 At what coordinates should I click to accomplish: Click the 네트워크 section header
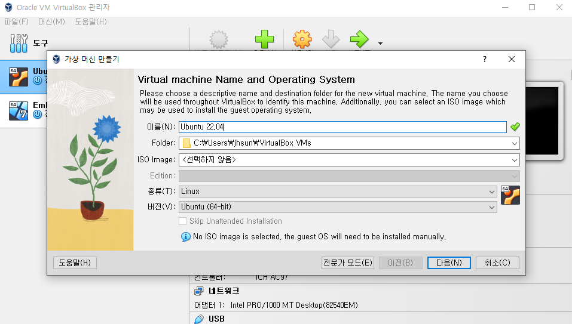224,291
